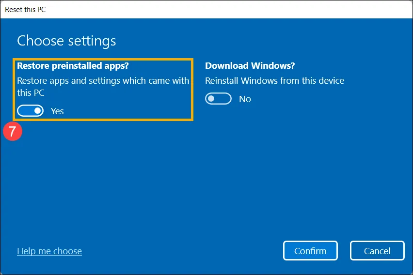
Task: Click the Restore apps and settings description
Action: click(x=103, y=80)
